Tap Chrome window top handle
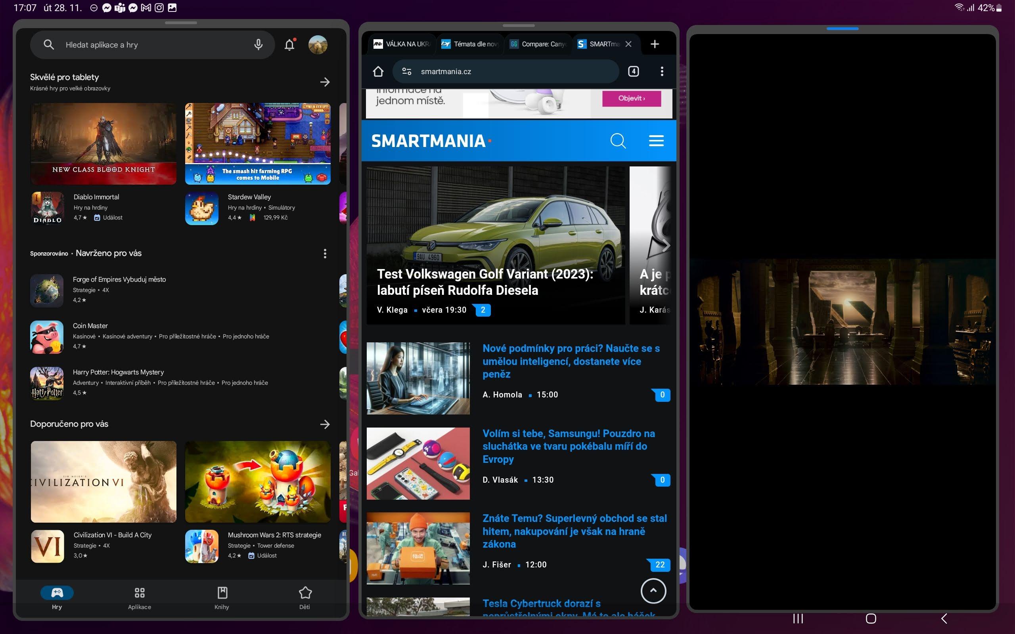This screenshot has width=1015, height=634. tap(519, 26)
